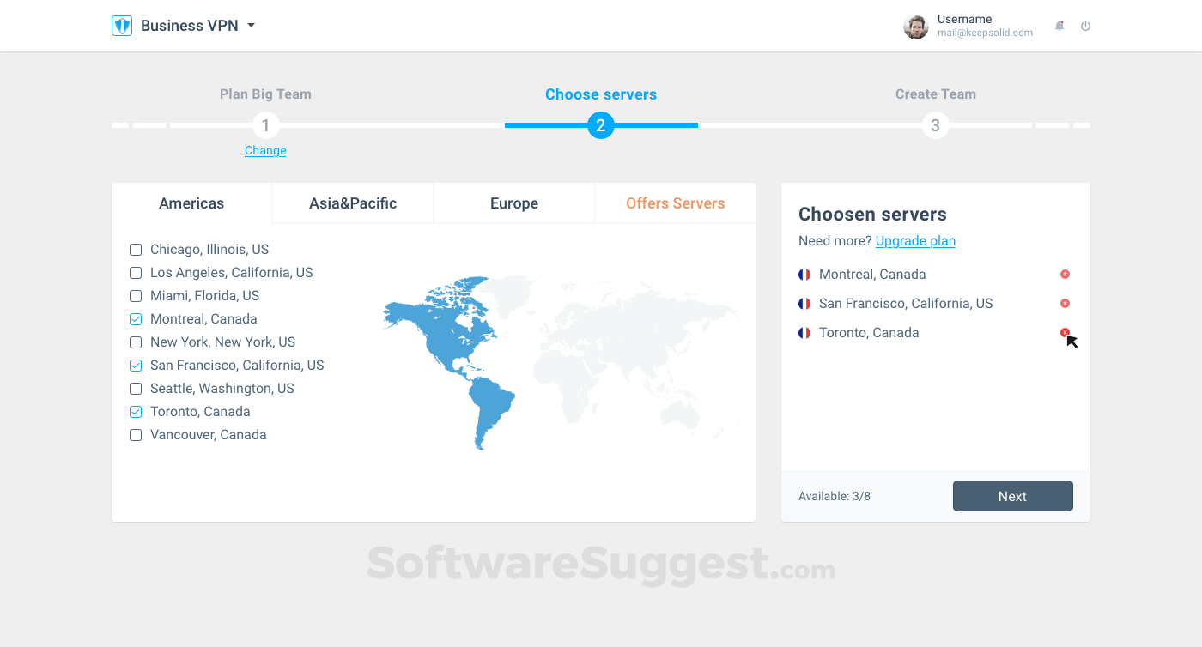Image resolution: width=1202 pixels, height=647 pixels.
Task: Select the Vancouver, Canada checkbox
Action: click(136, 434)
